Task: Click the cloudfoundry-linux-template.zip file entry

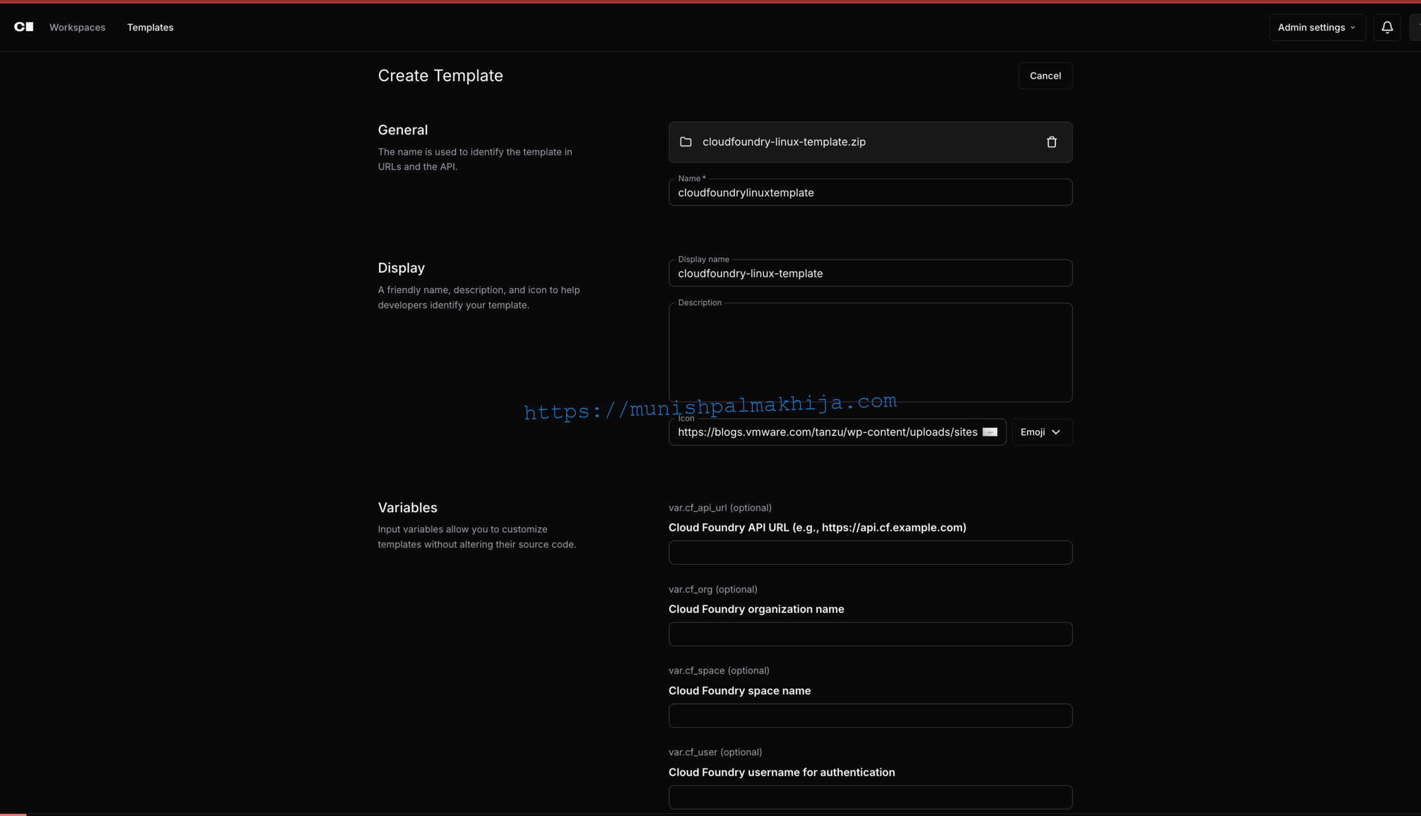Action: pyautogui.click(x=783, y=142)
